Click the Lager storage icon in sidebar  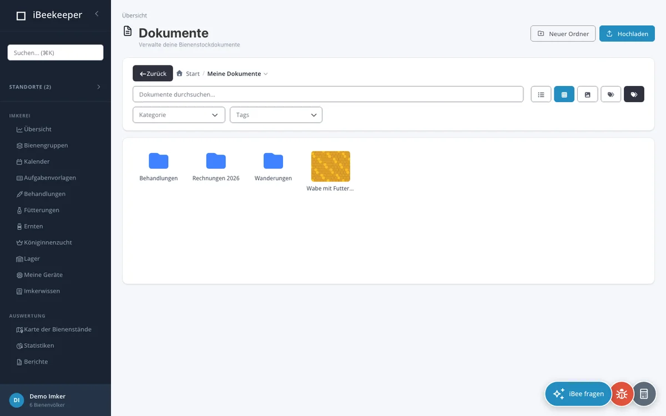19,259
